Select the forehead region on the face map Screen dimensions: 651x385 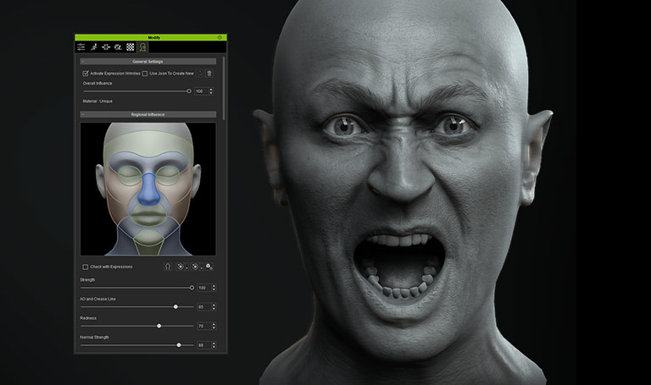pyautogui.click(x=148, y=144)
